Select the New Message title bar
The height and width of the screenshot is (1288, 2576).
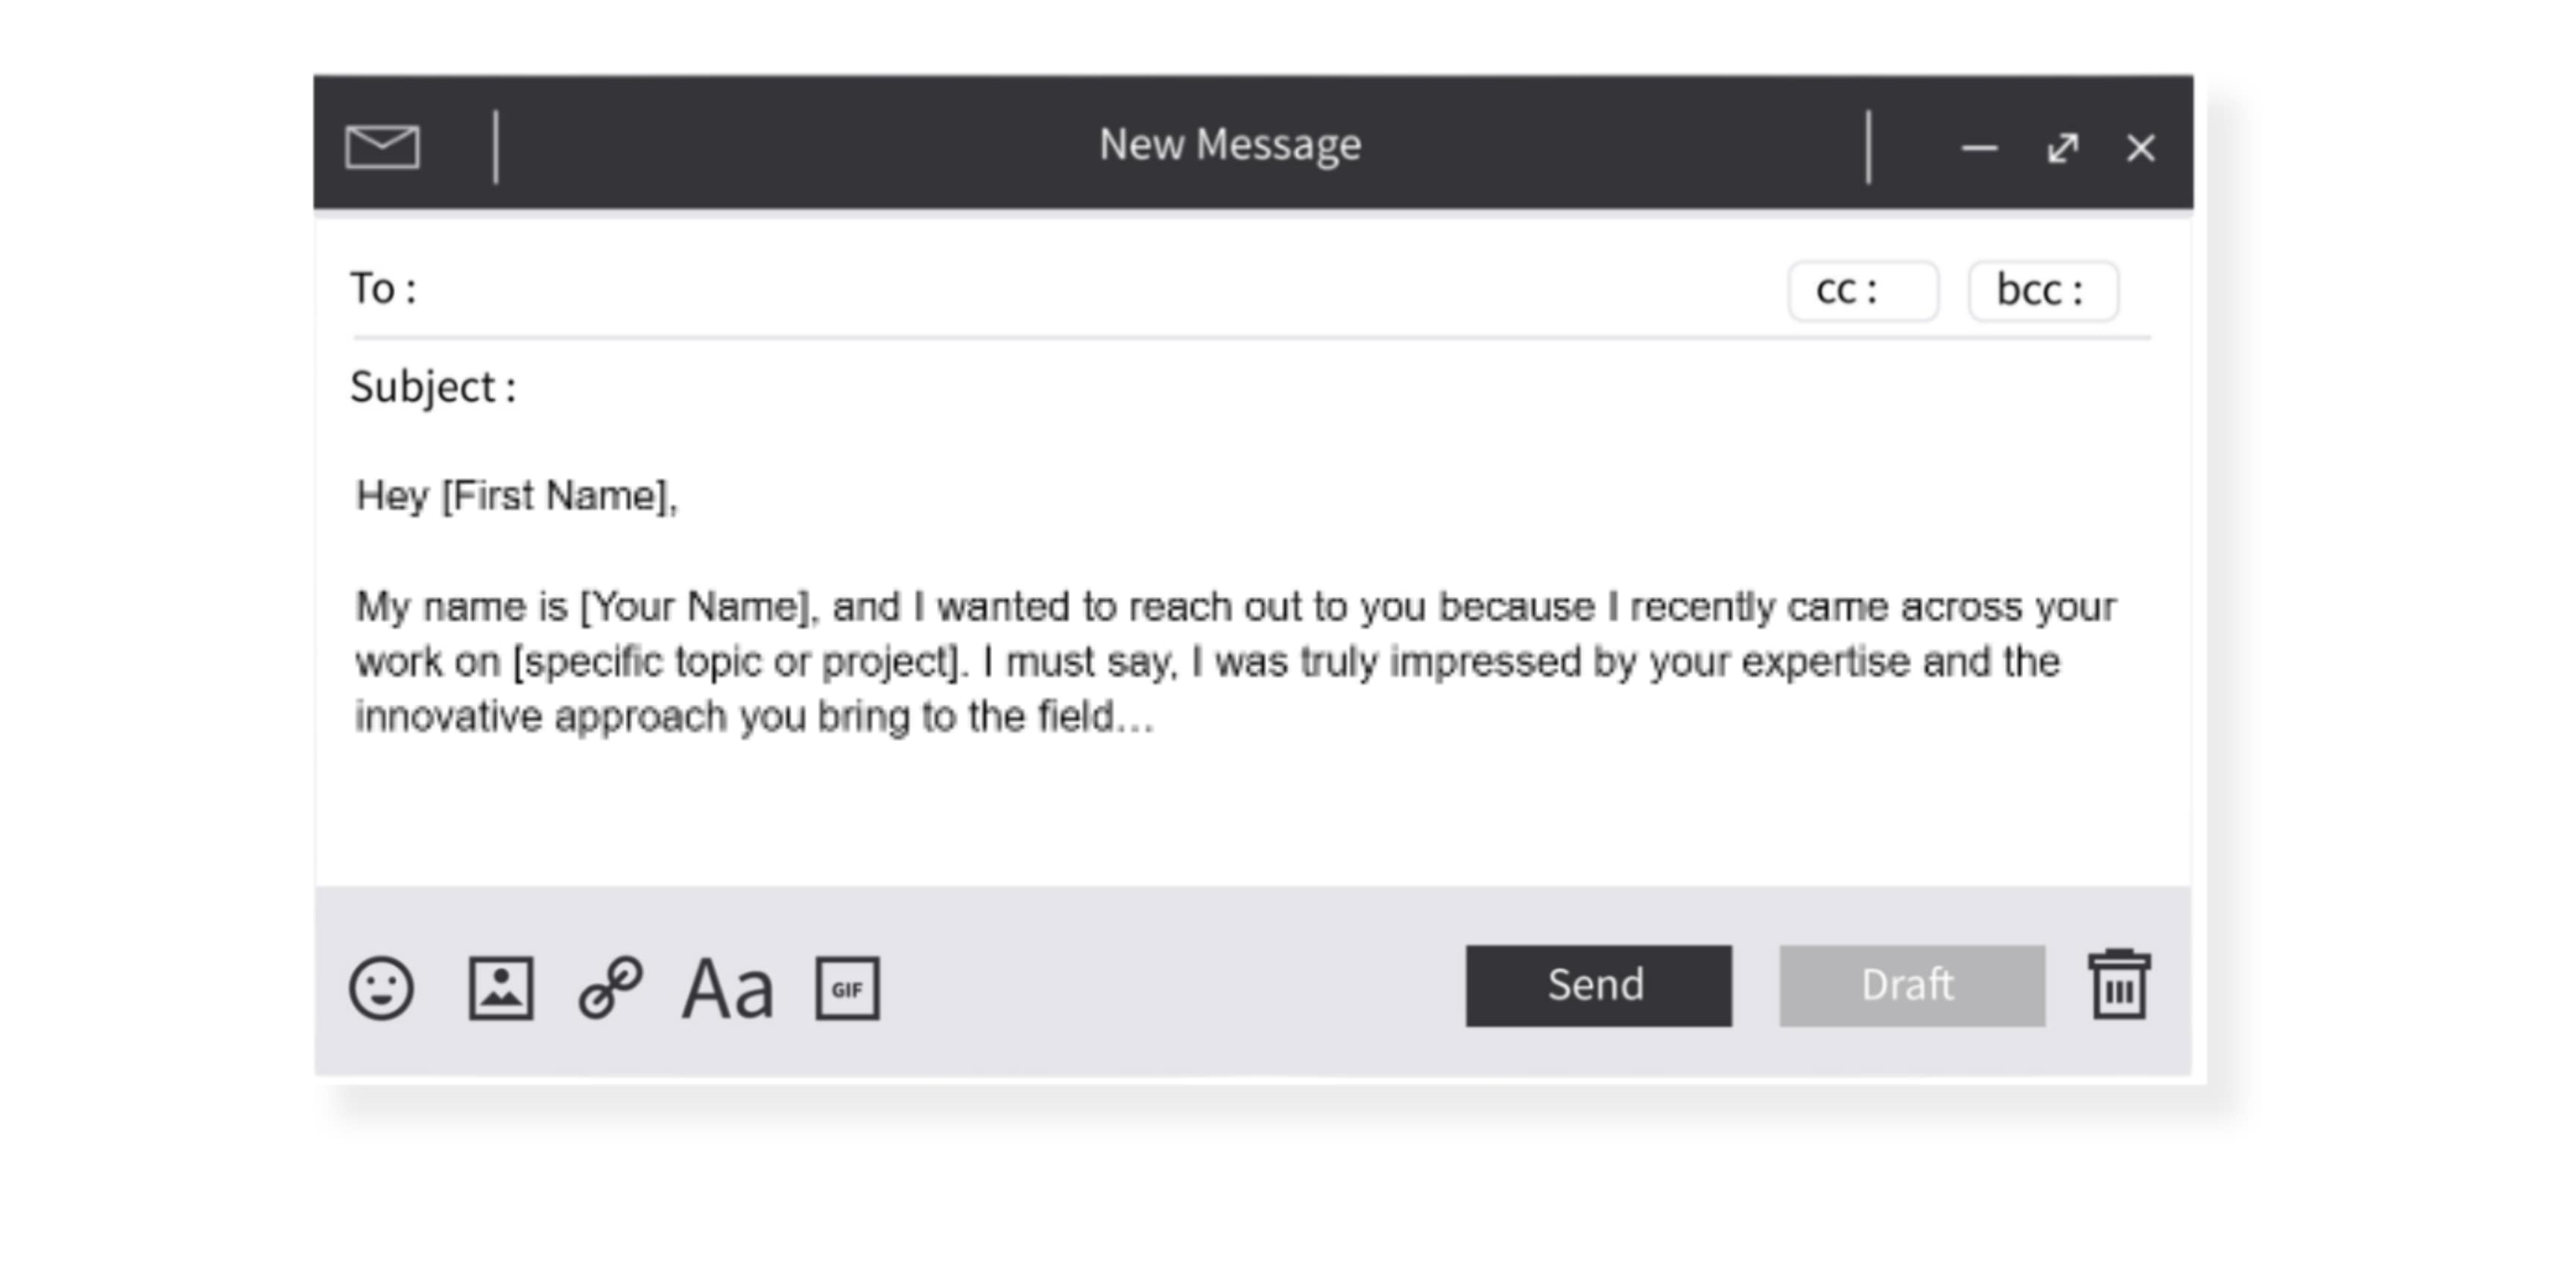pos(1230,144)
